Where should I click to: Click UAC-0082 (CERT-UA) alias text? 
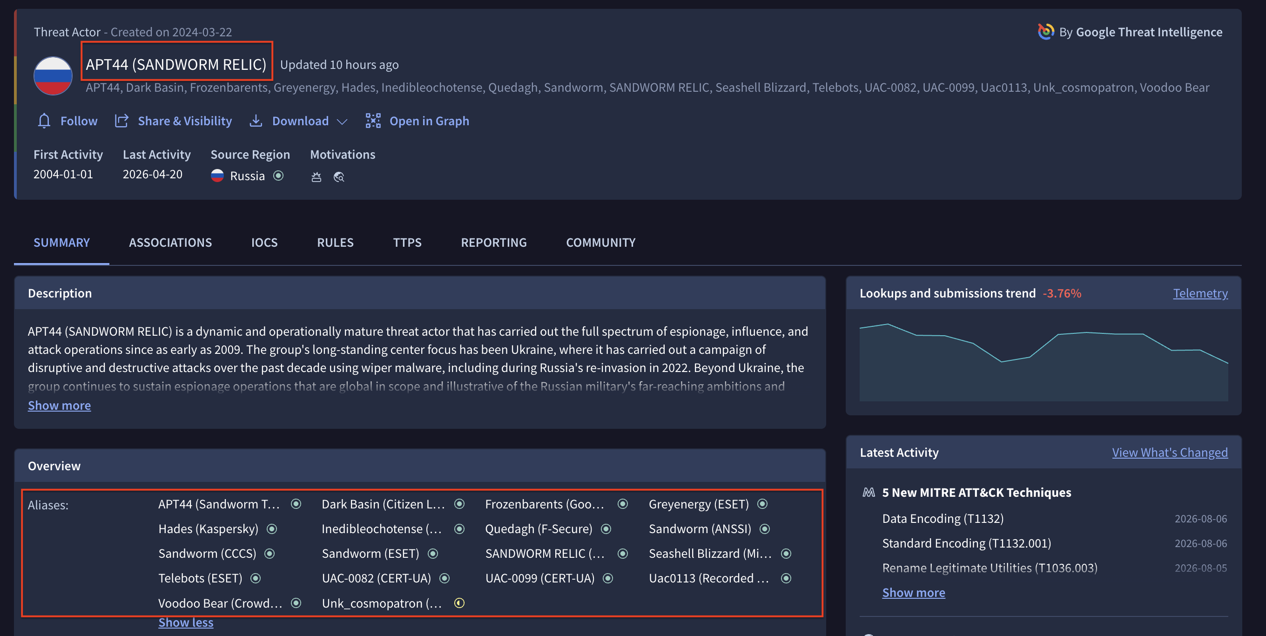pos(376,578)
